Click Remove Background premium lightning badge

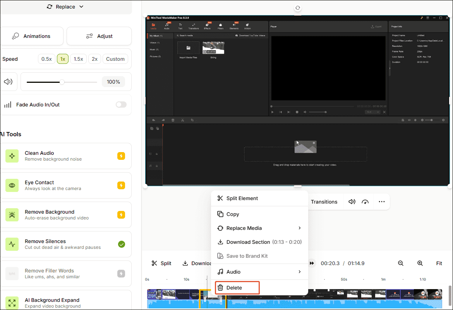tap(121, 215)
